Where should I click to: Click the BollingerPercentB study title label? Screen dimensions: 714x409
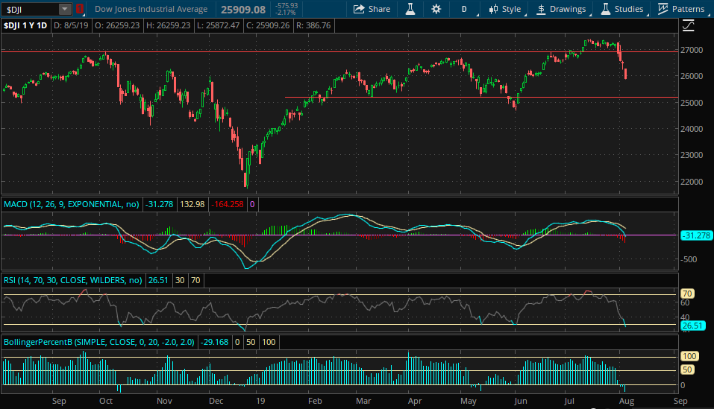99,342
